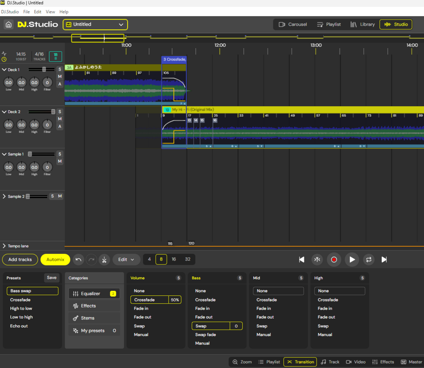Toggle automation A on Deck 2
This screenshot has height=368, width=424.
(60, 126)
